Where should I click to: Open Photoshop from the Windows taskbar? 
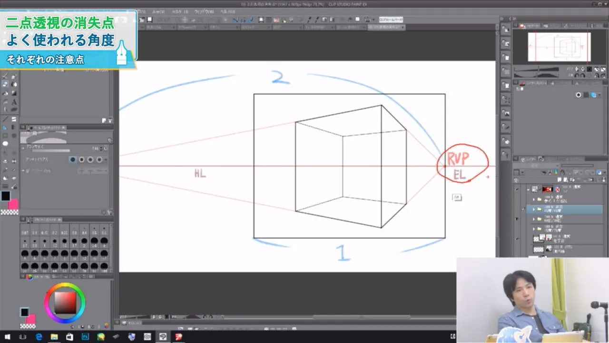click(x=85, y=337)
